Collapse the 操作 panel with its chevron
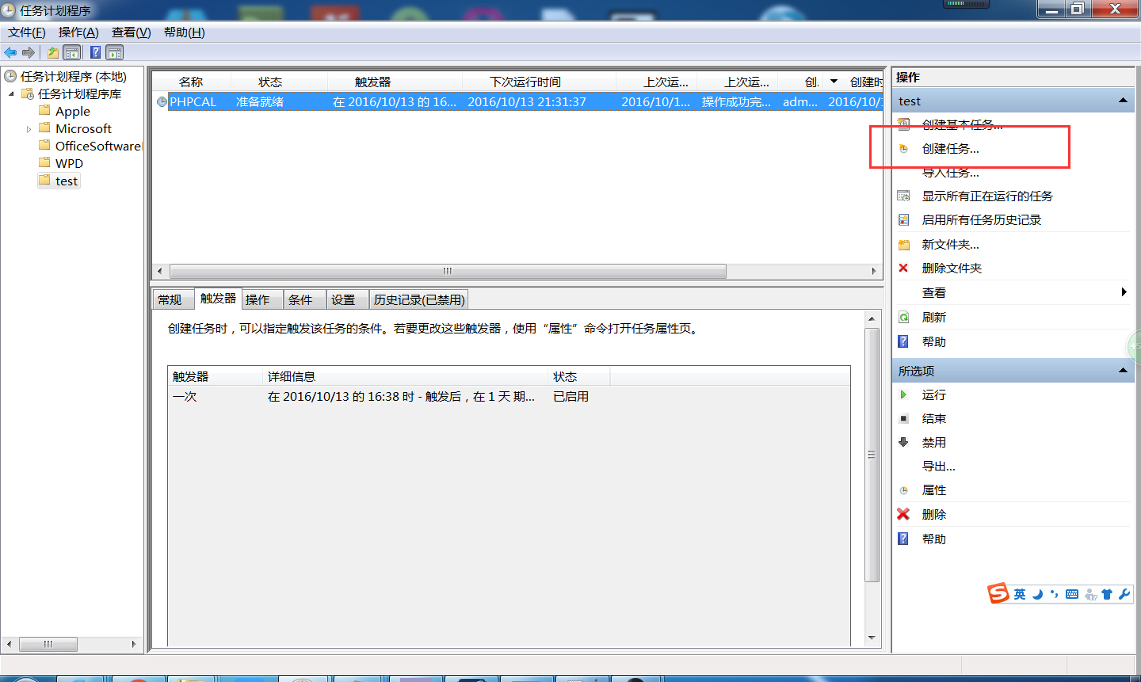Image resolution: width=1141 pixels, height=682 pixels. [1123, 100]
